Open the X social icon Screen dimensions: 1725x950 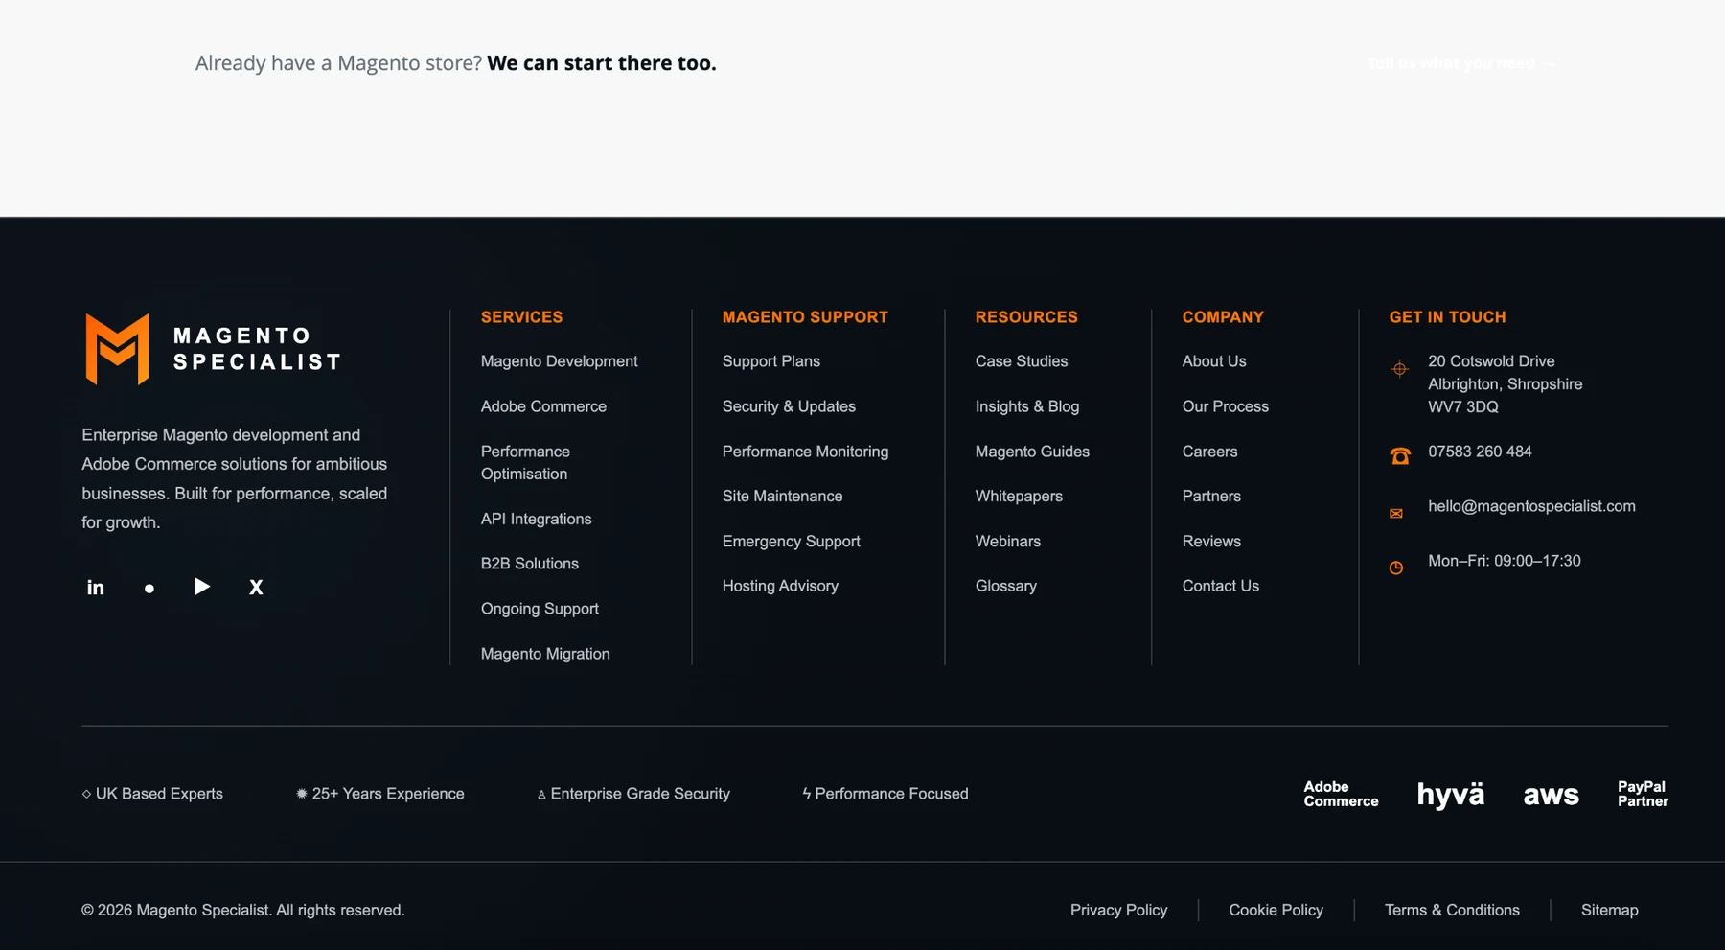256,587
